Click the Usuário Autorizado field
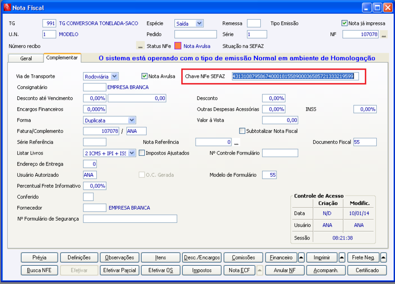 click(90, 175)
